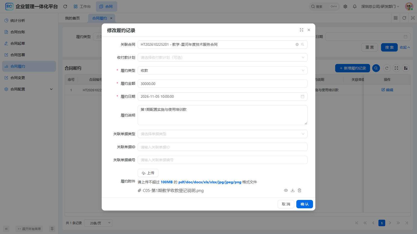Screen dimensions: 417x234
Task: Click 编辑 link in table row 1
Action: [387, 90]
